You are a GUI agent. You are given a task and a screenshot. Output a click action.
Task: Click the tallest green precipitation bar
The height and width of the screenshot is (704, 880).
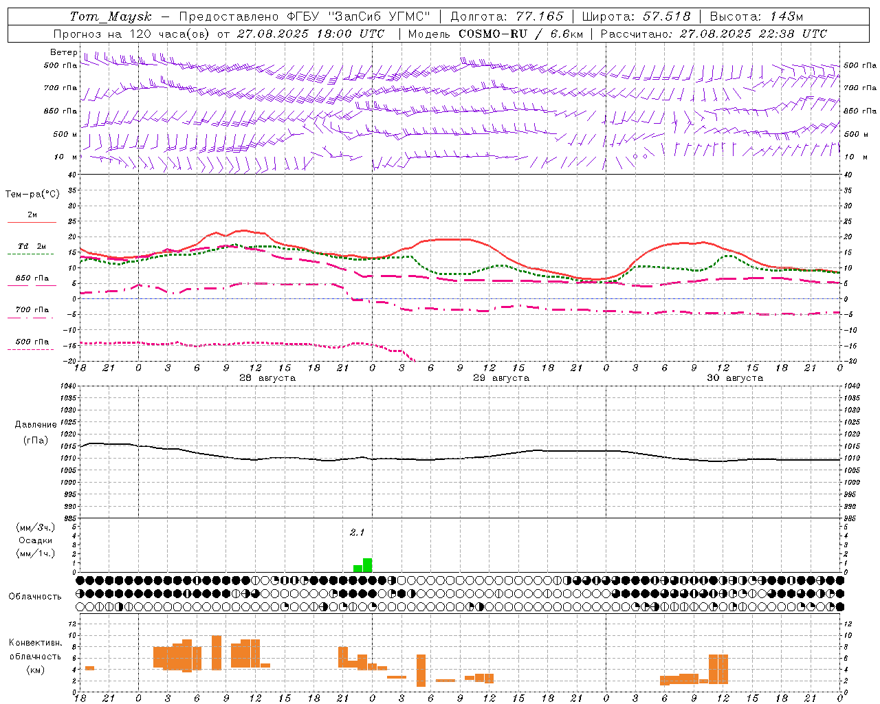(367, 565)
